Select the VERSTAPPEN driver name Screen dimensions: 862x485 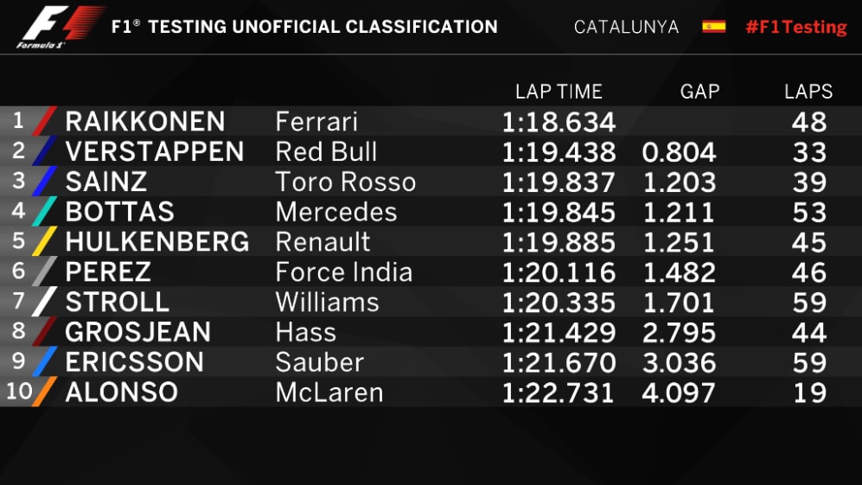[155, 152]
